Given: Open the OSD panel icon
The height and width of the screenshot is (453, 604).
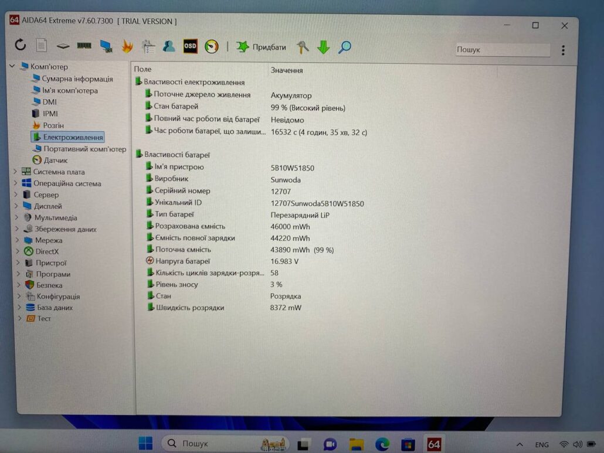Looking at the screenshot, I should point(190,46).
